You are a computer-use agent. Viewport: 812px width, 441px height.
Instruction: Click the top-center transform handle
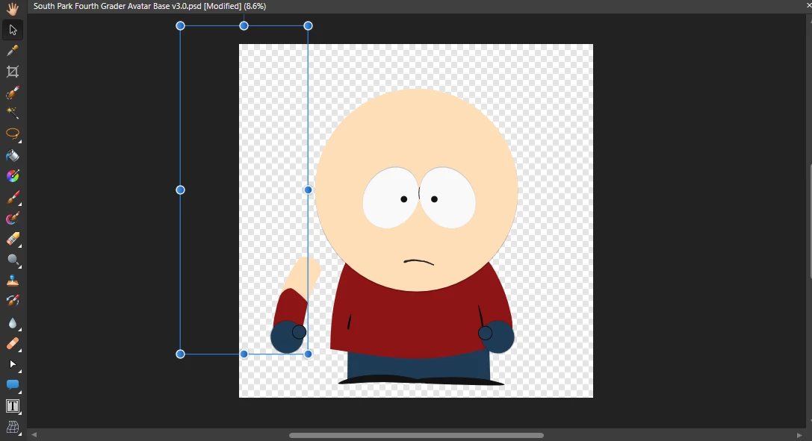[244, 26]
